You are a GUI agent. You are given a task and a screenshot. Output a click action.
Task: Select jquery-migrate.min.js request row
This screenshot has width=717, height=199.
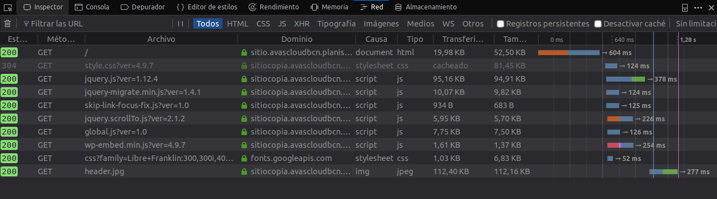pos(358,92)
